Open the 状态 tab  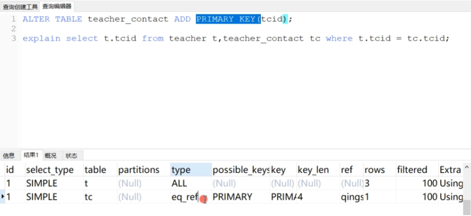coord(72,156)
